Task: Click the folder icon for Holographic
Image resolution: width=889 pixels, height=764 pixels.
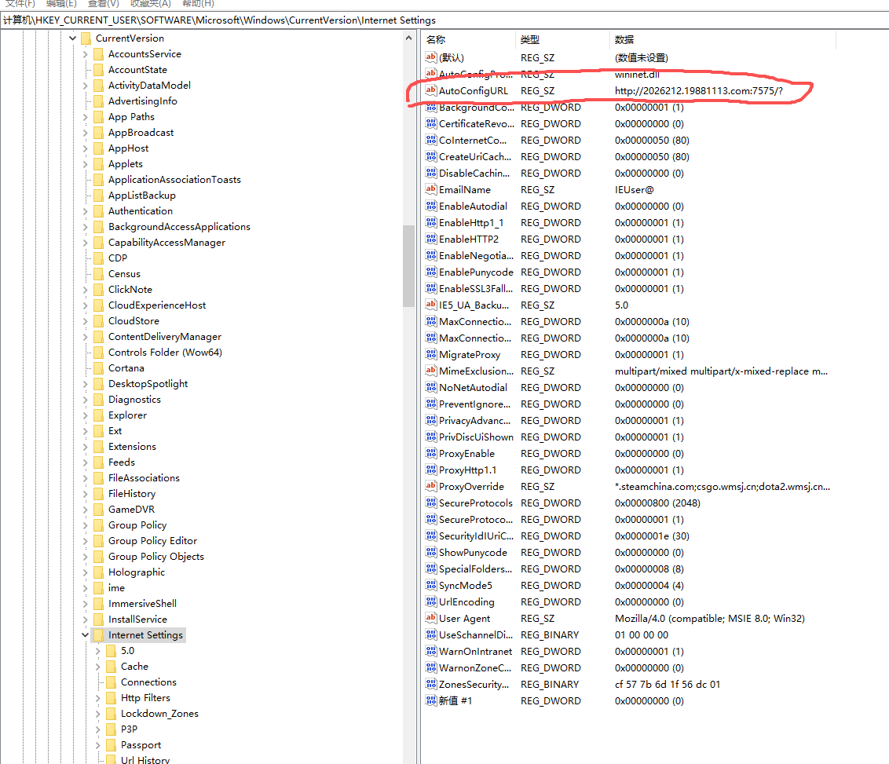Action: 99,572
